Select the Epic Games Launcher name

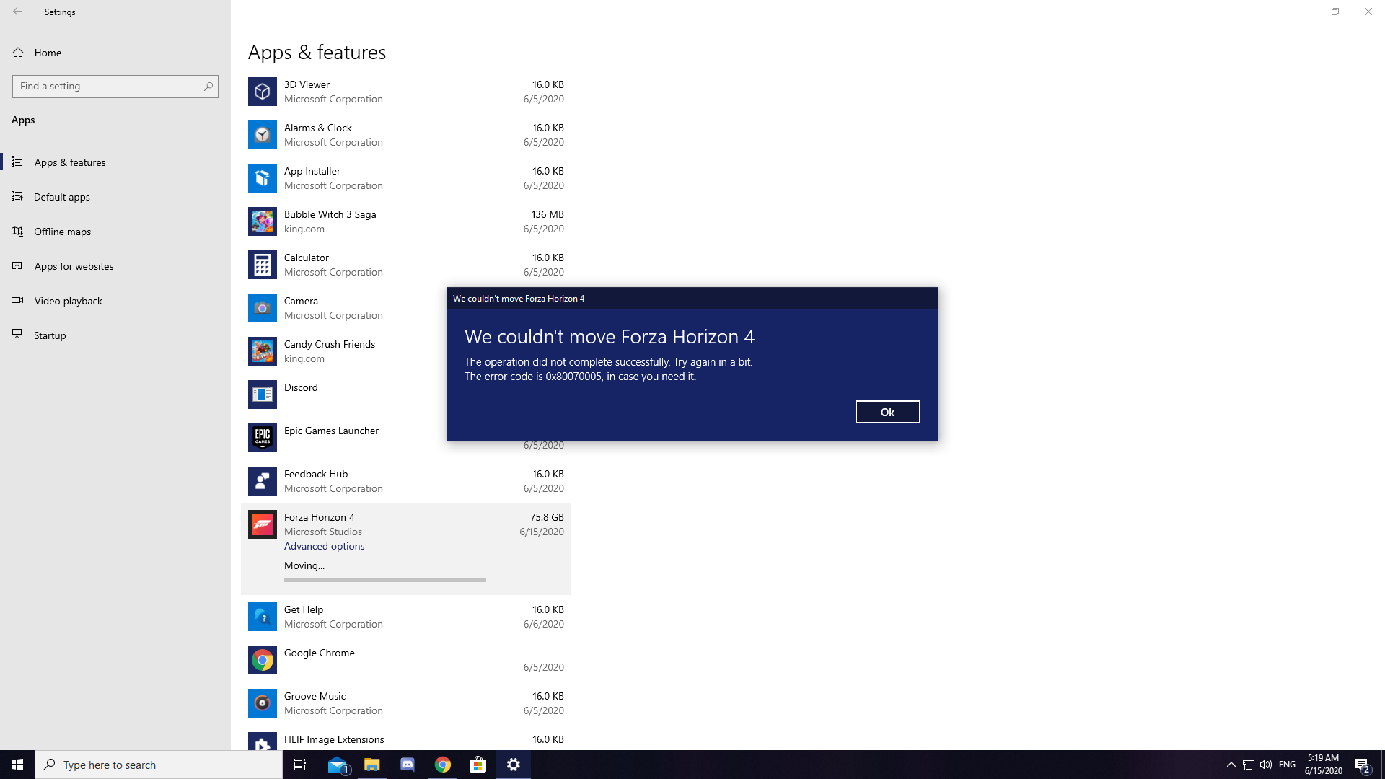(331, 431)
